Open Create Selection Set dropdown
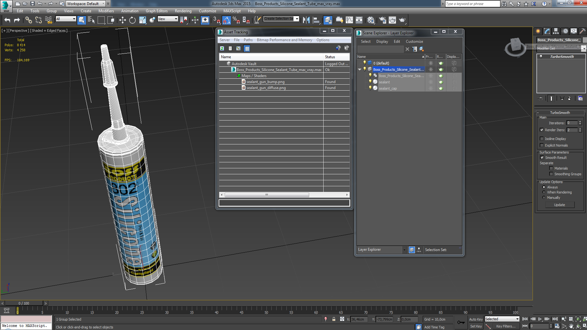Image resolution: width=587 pixels, height=330 pixels. point(297,19)
